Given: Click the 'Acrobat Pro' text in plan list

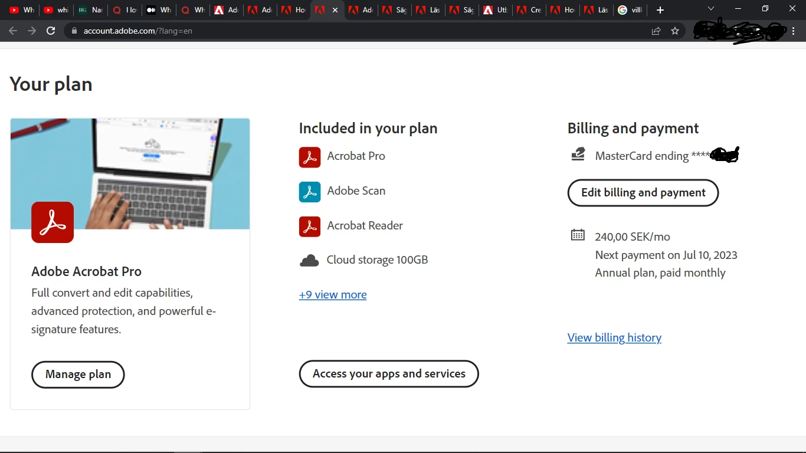Looking at the screenshot, I should (x=356, y=156).
